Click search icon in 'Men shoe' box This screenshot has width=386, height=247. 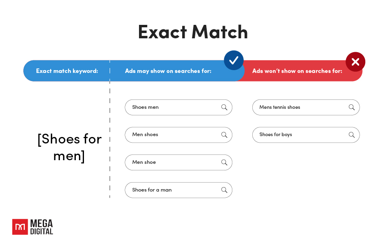point(224,162)
